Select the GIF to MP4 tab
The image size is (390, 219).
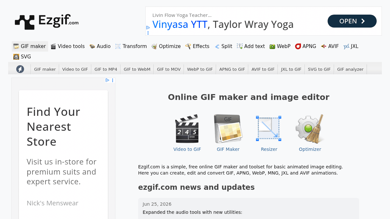click(x=106, y=69)
